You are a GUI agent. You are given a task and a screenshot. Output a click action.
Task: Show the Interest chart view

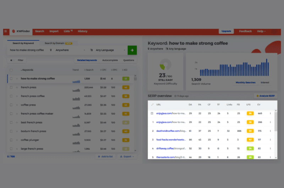tap(265, 83)
